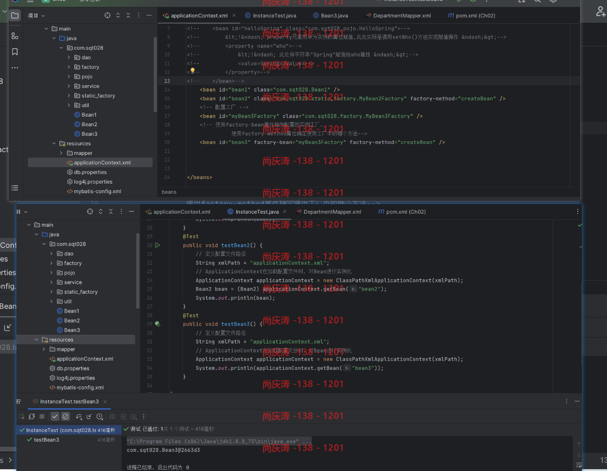
Task: Open the Run panel options menu
Action: 566,401
